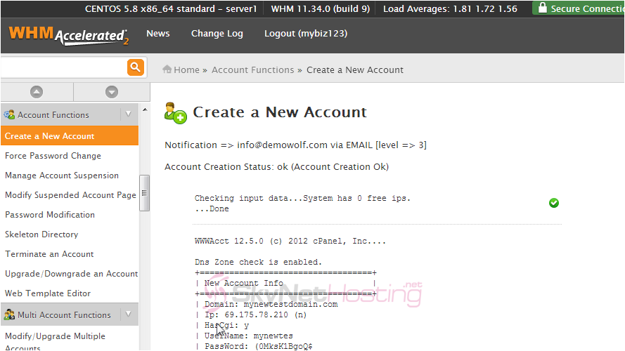Click the WHM 11.34.0 (build 9) text

click(x=321, y=8)
